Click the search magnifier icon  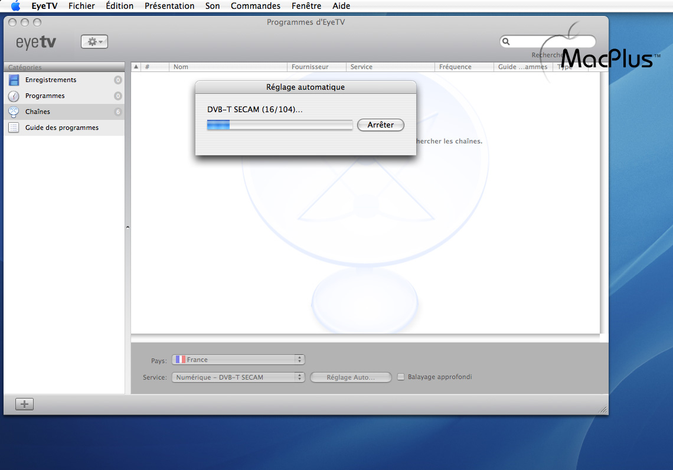pos(506,41)
